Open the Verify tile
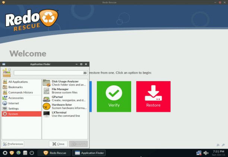The height and width of the screenshot is (157, 228). (x=114, y=96)
